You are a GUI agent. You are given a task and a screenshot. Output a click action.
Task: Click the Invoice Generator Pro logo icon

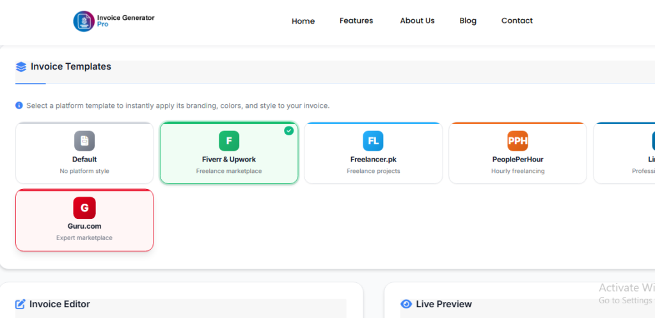click(x=84, y=21)
